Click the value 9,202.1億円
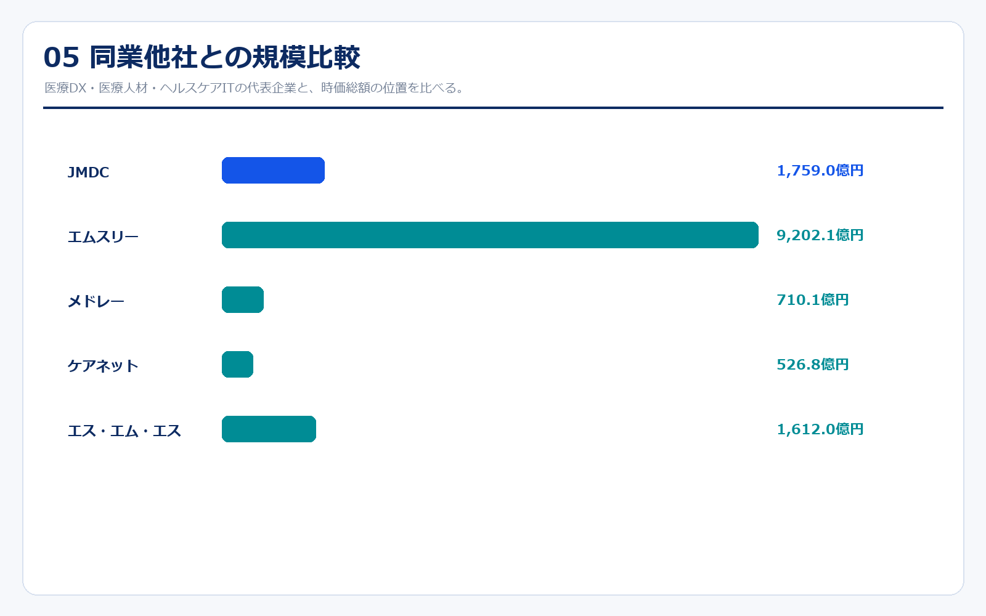Image resolution: width=986 pixels, height=616 pixels. 820,235
